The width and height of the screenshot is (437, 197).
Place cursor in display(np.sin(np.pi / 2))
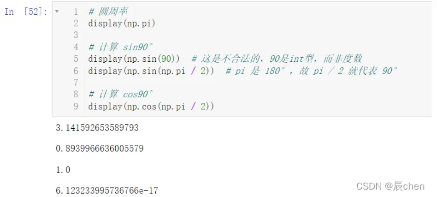[151, 71]
